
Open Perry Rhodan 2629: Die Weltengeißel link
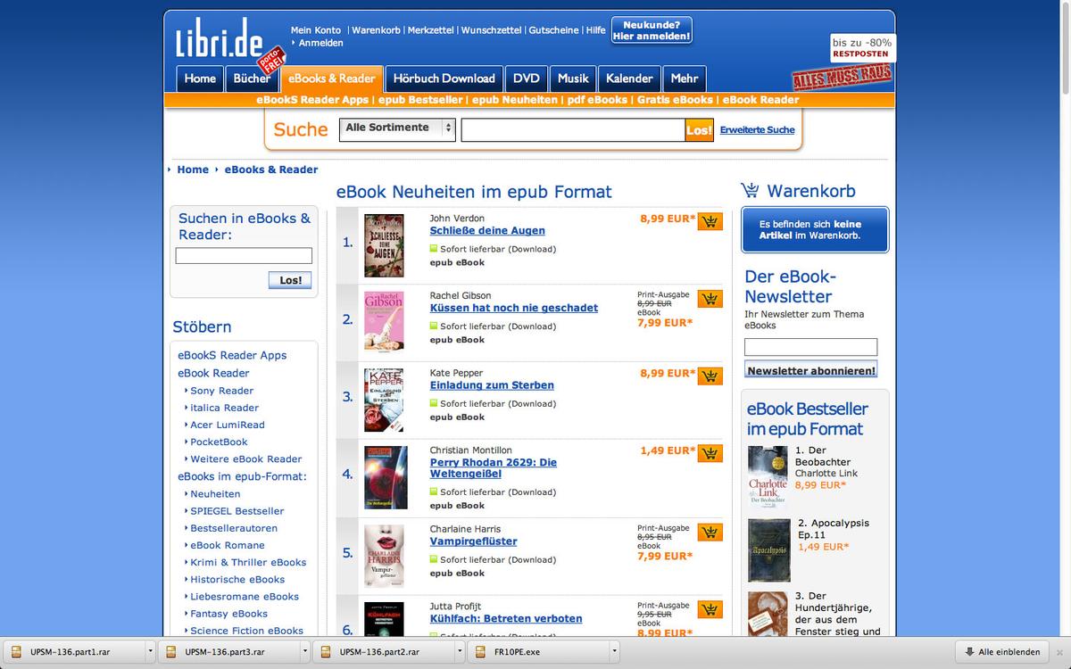tap(494, 468)
